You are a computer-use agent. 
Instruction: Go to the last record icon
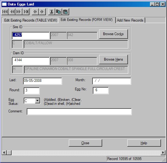[26, 12]
